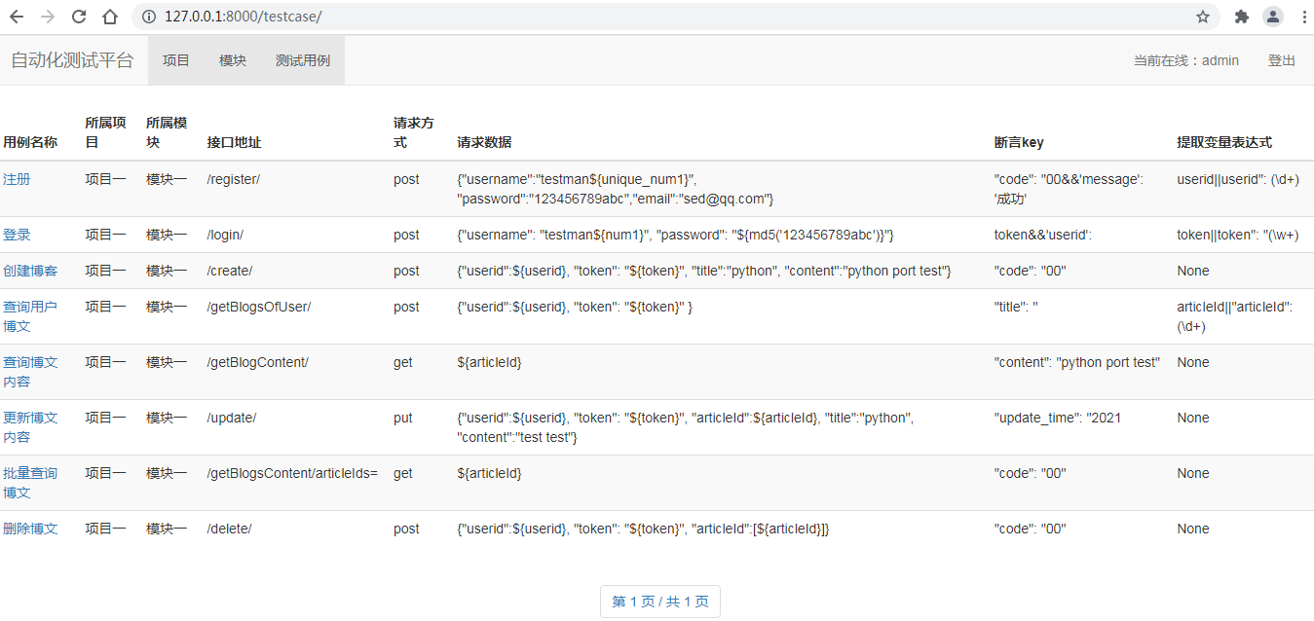Open the 批量查询博文 test case link
Image resolution: width=1314 pixels, height=621 pixels.
(30, 483)
